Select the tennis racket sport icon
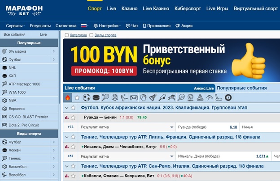This screenshot has height=181, width=280. point(105,97)
